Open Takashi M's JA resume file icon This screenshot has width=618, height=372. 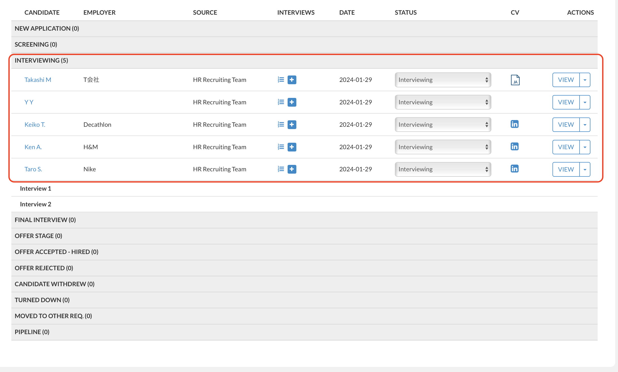pyautogui.click(x=515, y=80)
